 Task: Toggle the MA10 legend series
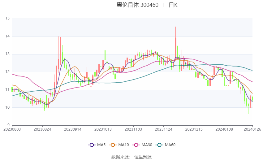[x=119, y=145]
